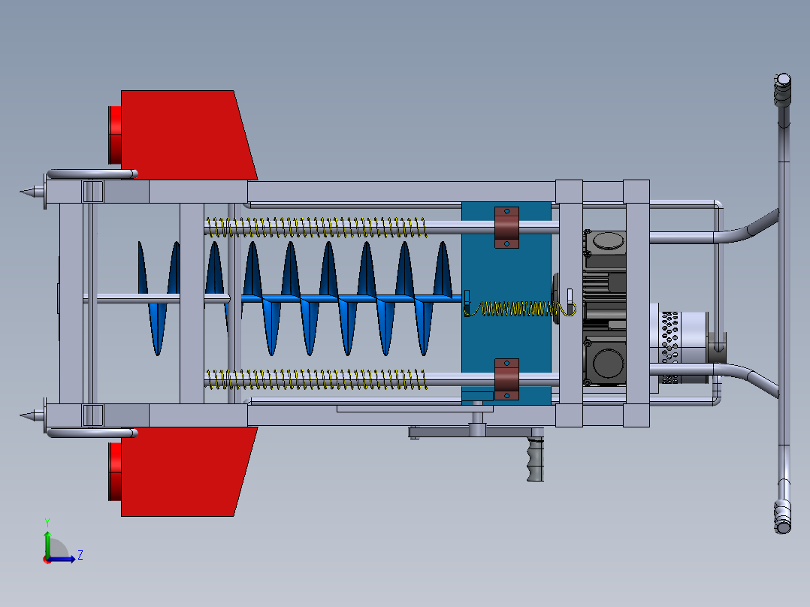Select the upper front pointed spike
The image size is (810, 607).
tap(32, 192)
